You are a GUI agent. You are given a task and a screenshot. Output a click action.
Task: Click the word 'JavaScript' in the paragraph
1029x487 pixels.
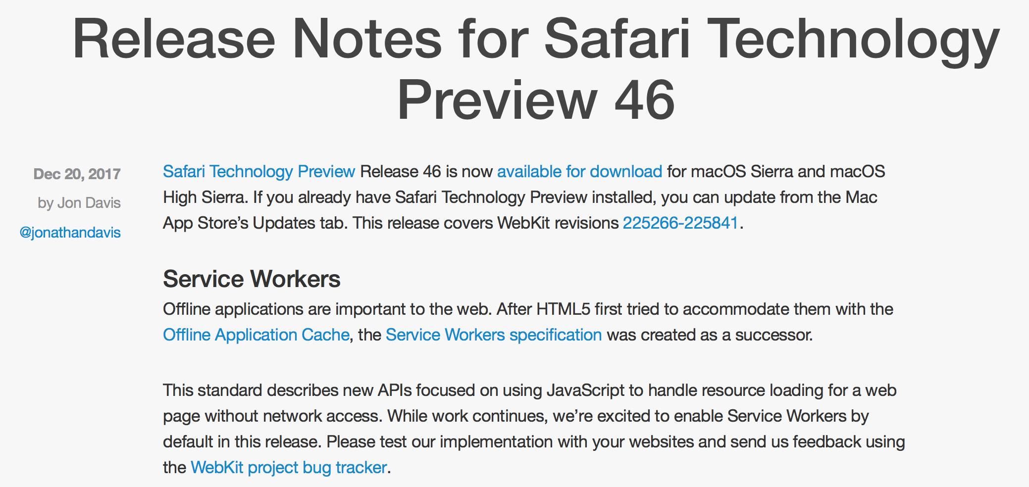pos(585,390)
